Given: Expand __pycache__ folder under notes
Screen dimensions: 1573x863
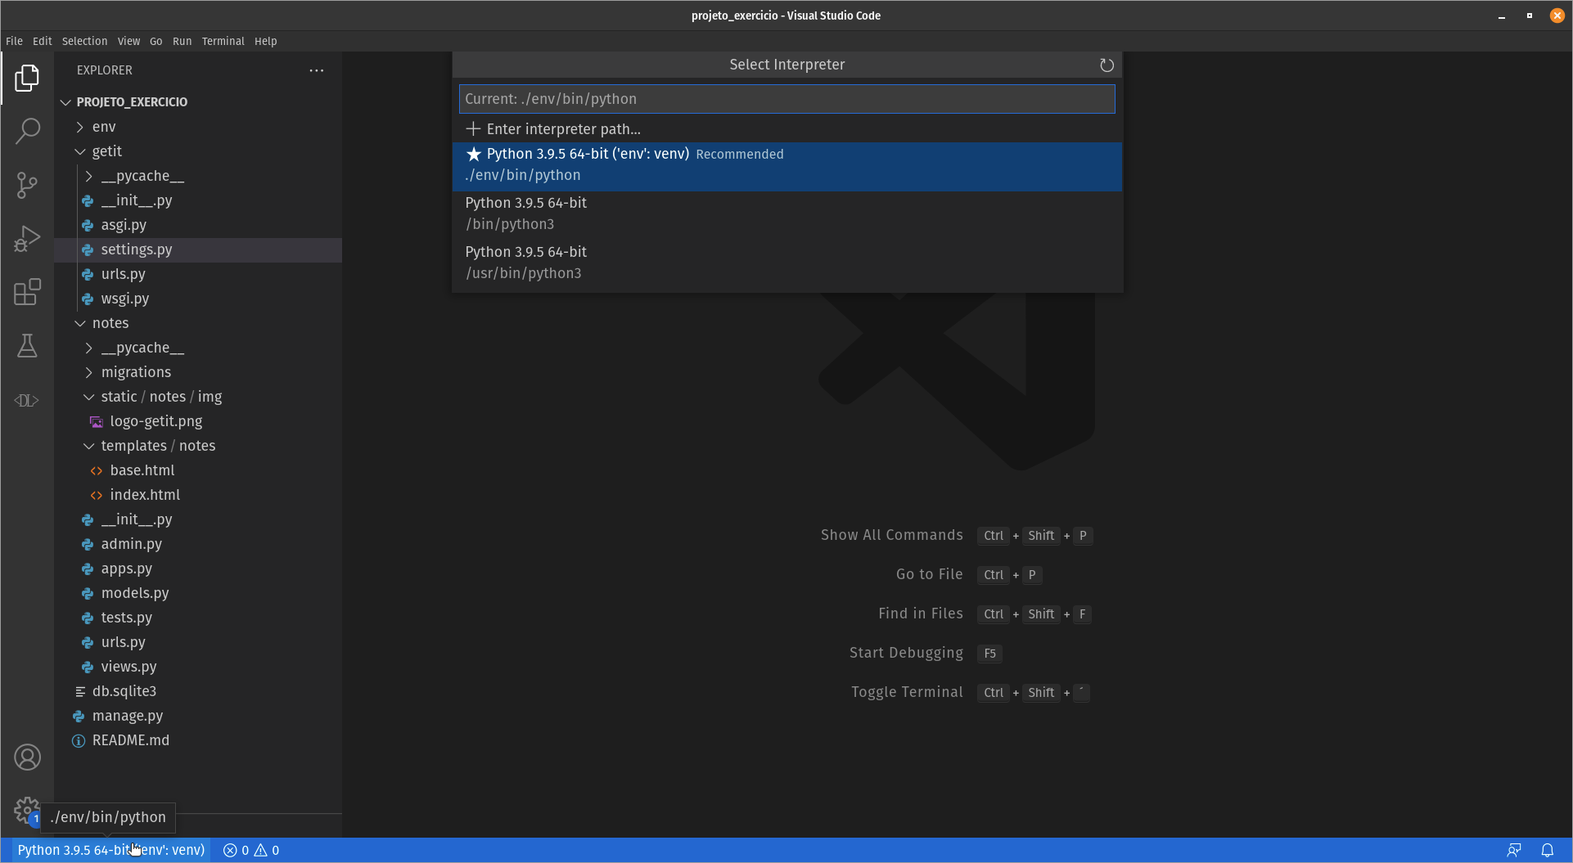Looking at the screenshot, I should tap(89, 348).
